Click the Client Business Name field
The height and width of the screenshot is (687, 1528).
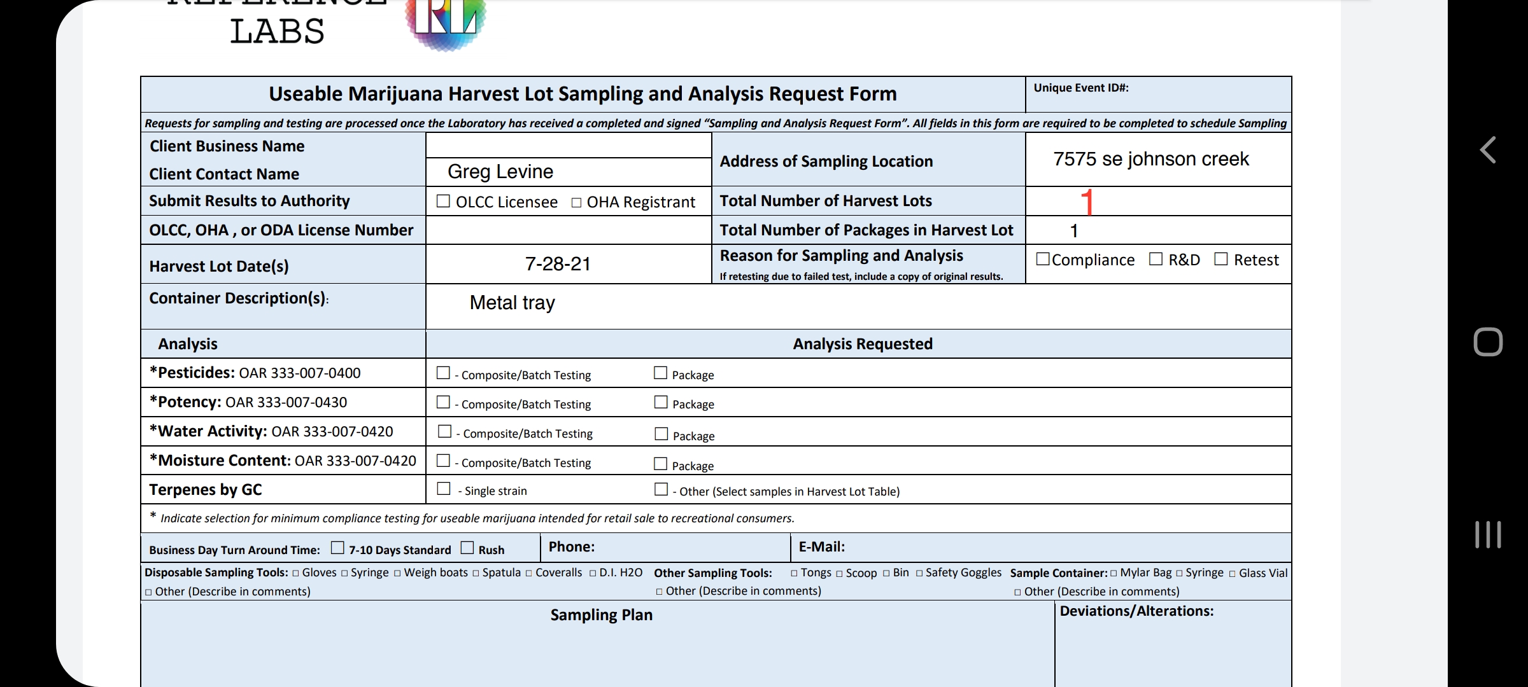[x=568, y=146]
